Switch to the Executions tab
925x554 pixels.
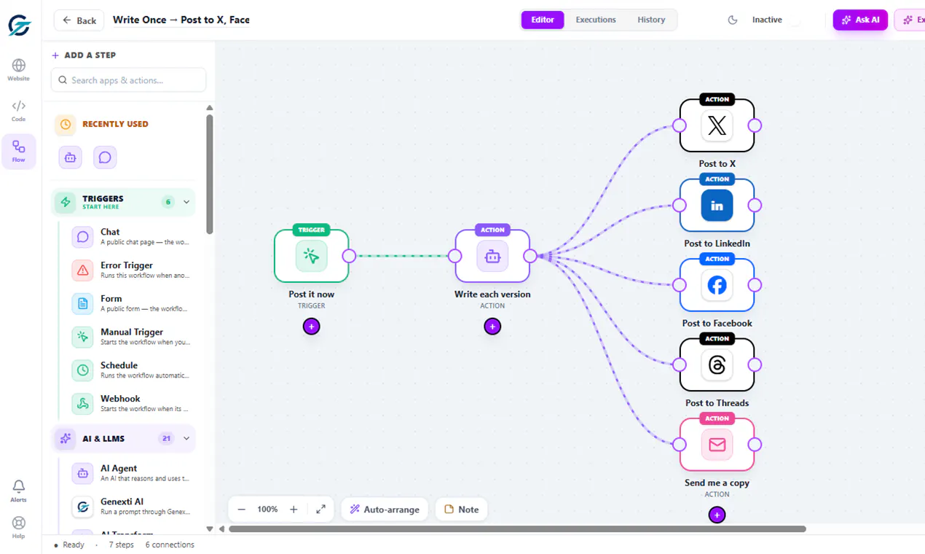point(596,20)
